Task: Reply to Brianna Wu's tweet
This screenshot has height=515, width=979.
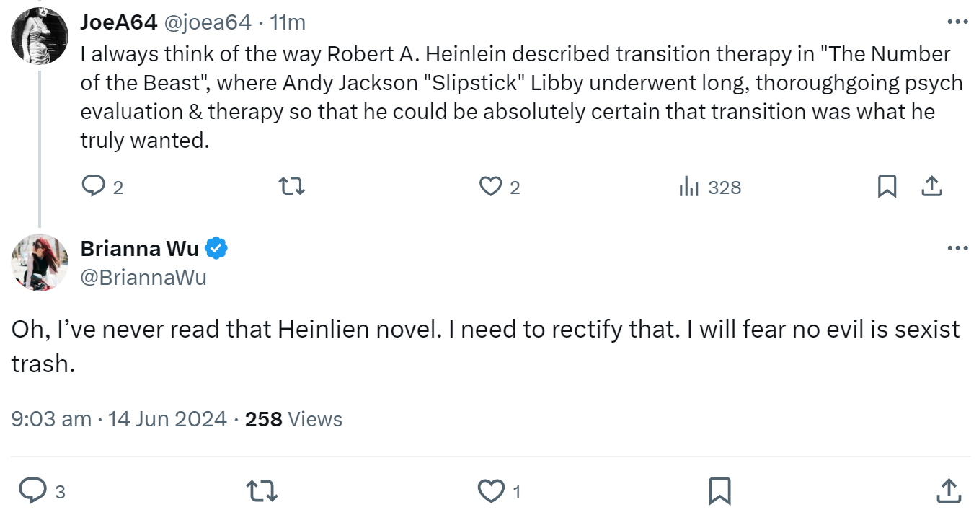Action: click(32, 491)
